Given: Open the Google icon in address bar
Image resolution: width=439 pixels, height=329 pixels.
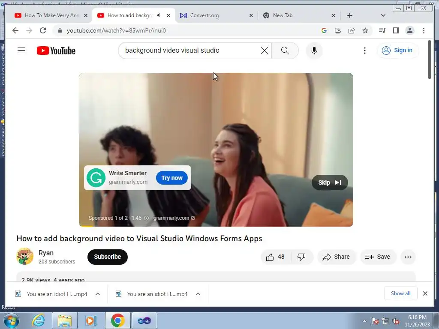Looking at the screenshot, I should pos(324,30).
